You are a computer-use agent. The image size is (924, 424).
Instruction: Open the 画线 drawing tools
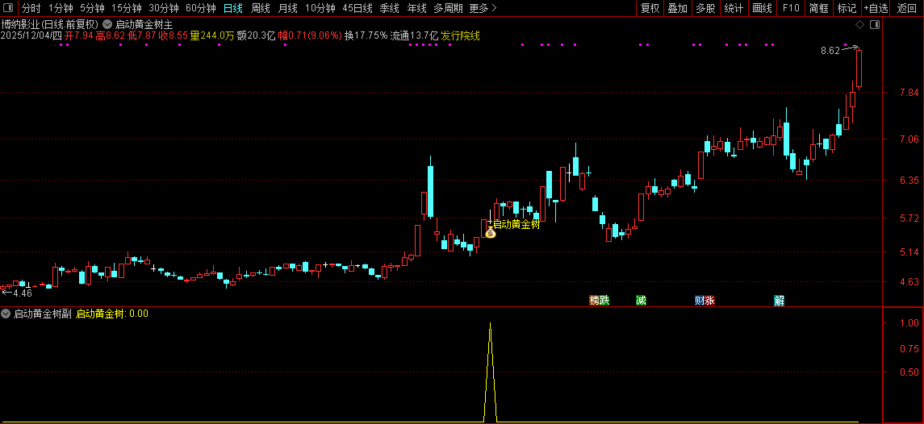[x=762, y=8]
